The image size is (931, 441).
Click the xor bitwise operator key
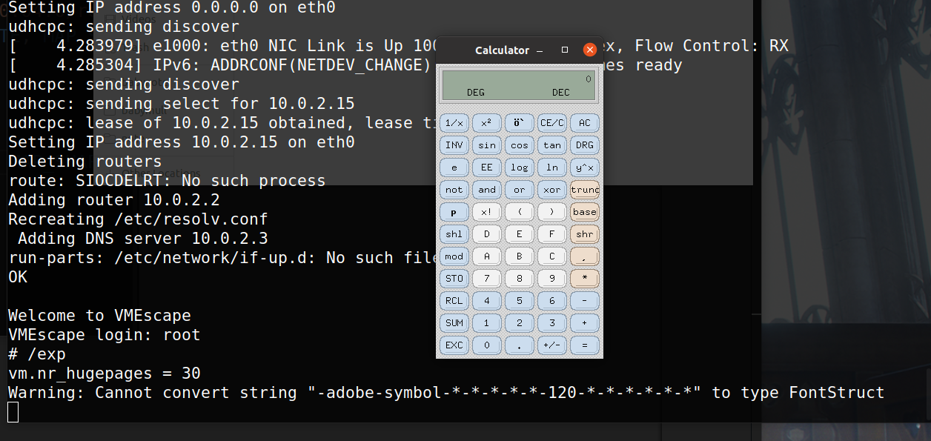552,190
